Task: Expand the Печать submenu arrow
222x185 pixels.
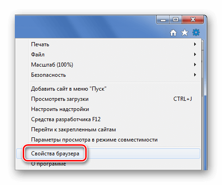Action: click(x=195, y=44)
